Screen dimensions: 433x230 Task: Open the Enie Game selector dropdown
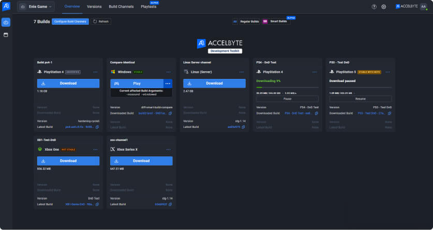click(36, 7)
